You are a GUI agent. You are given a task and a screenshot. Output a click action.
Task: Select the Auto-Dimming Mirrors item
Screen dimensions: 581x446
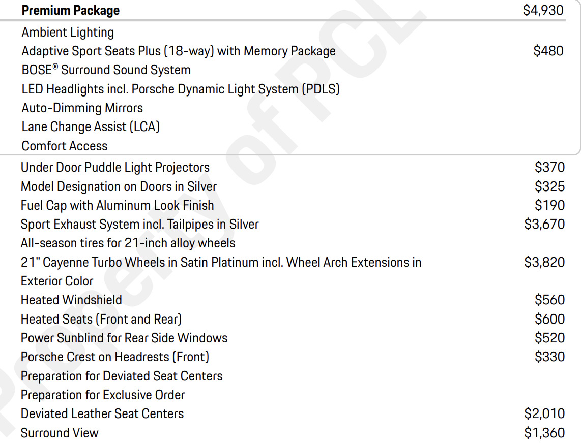82,108
